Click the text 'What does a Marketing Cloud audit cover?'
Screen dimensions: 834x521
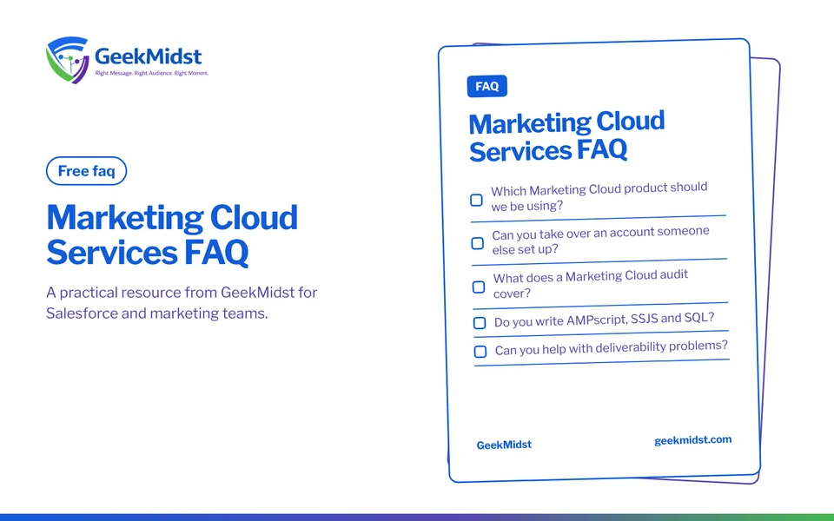tap(591, 285)
